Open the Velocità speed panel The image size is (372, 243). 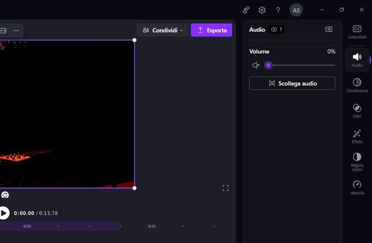(357, 188)
